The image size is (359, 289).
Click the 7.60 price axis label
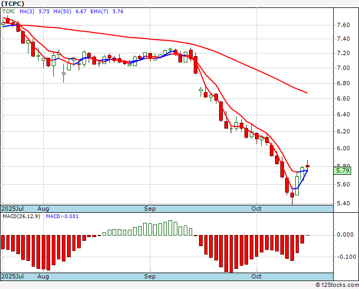[x=344, y=25]
